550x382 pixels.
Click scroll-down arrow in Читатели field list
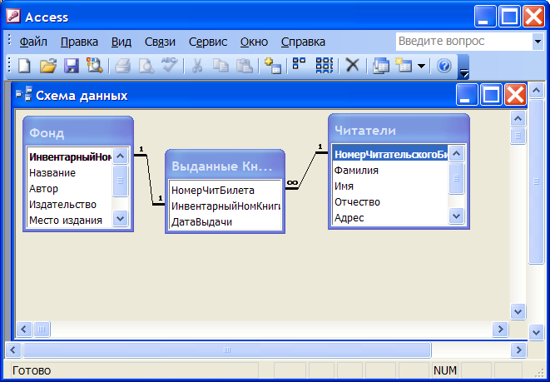[x=456, y=216]
